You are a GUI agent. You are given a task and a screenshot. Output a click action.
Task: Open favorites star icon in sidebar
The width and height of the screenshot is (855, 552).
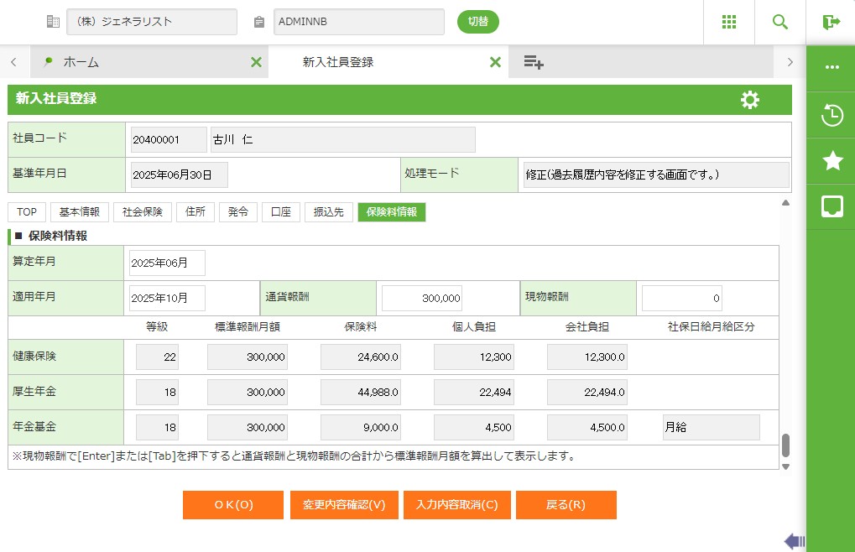coord(832,161)
